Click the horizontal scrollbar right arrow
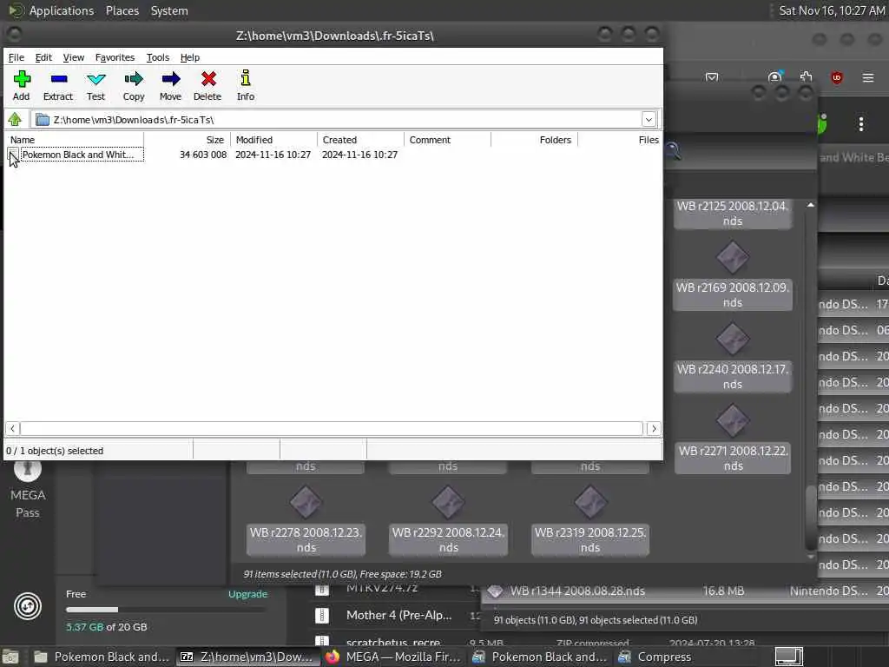 654,429
